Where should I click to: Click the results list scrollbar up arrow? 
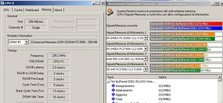(x=219, y=77)
